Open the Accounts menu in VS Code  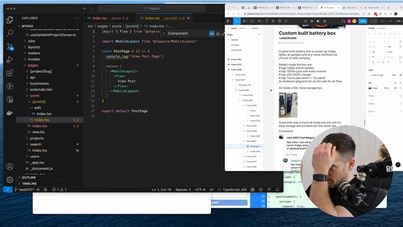[x=10, y=166]
